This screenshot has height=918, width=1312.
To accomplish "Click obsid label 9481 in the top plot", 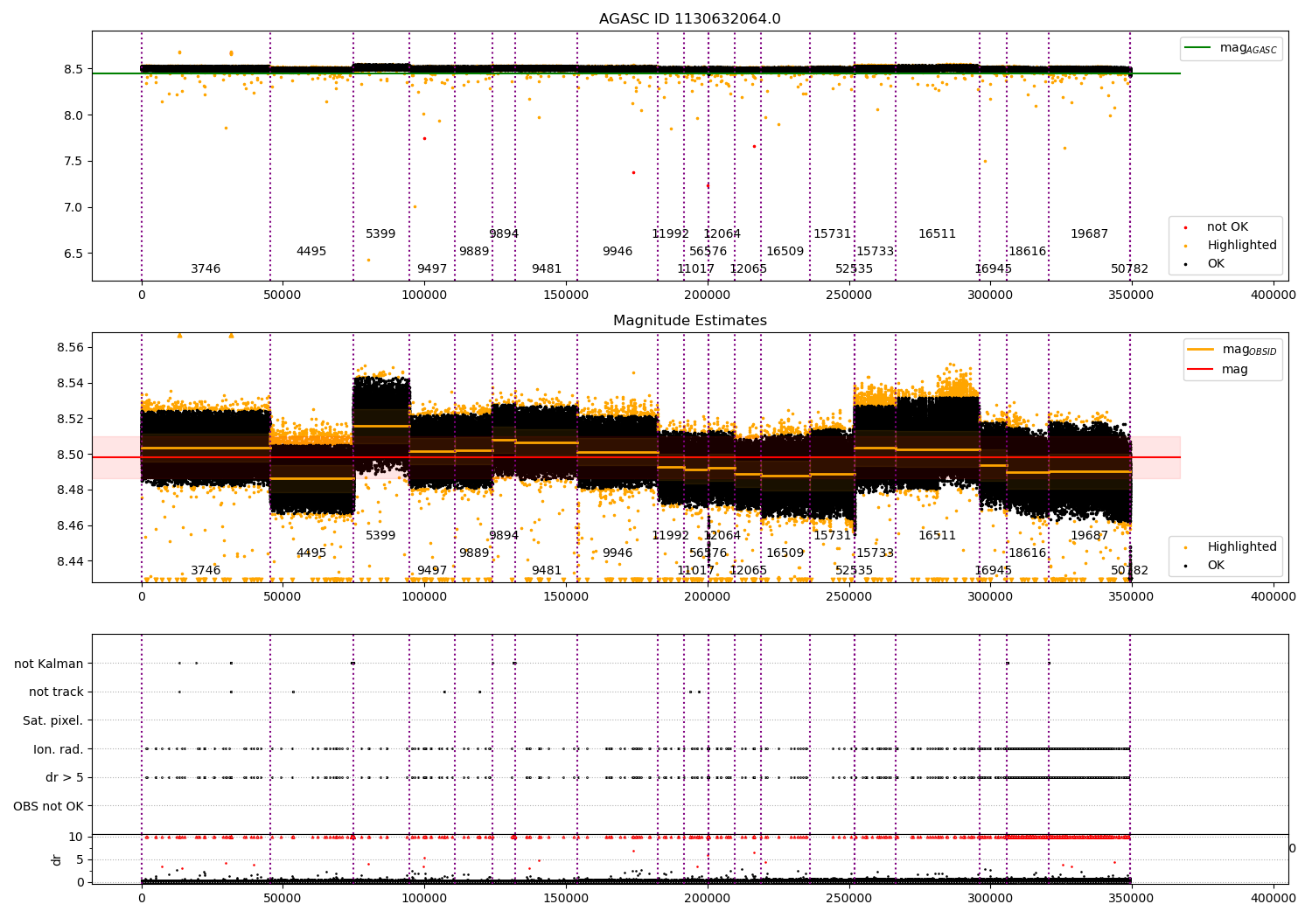I will tap(547, 268).
